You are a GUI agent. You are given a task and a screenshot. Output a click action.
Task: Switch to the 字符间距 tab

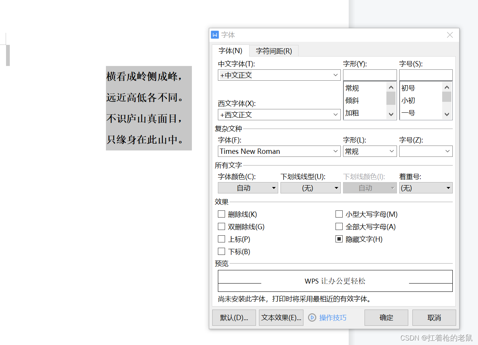coord(274,51)
